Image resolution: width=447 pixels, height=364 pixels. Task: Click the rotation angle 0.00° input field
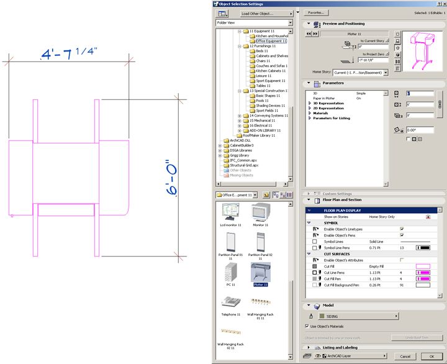point(420,130)
